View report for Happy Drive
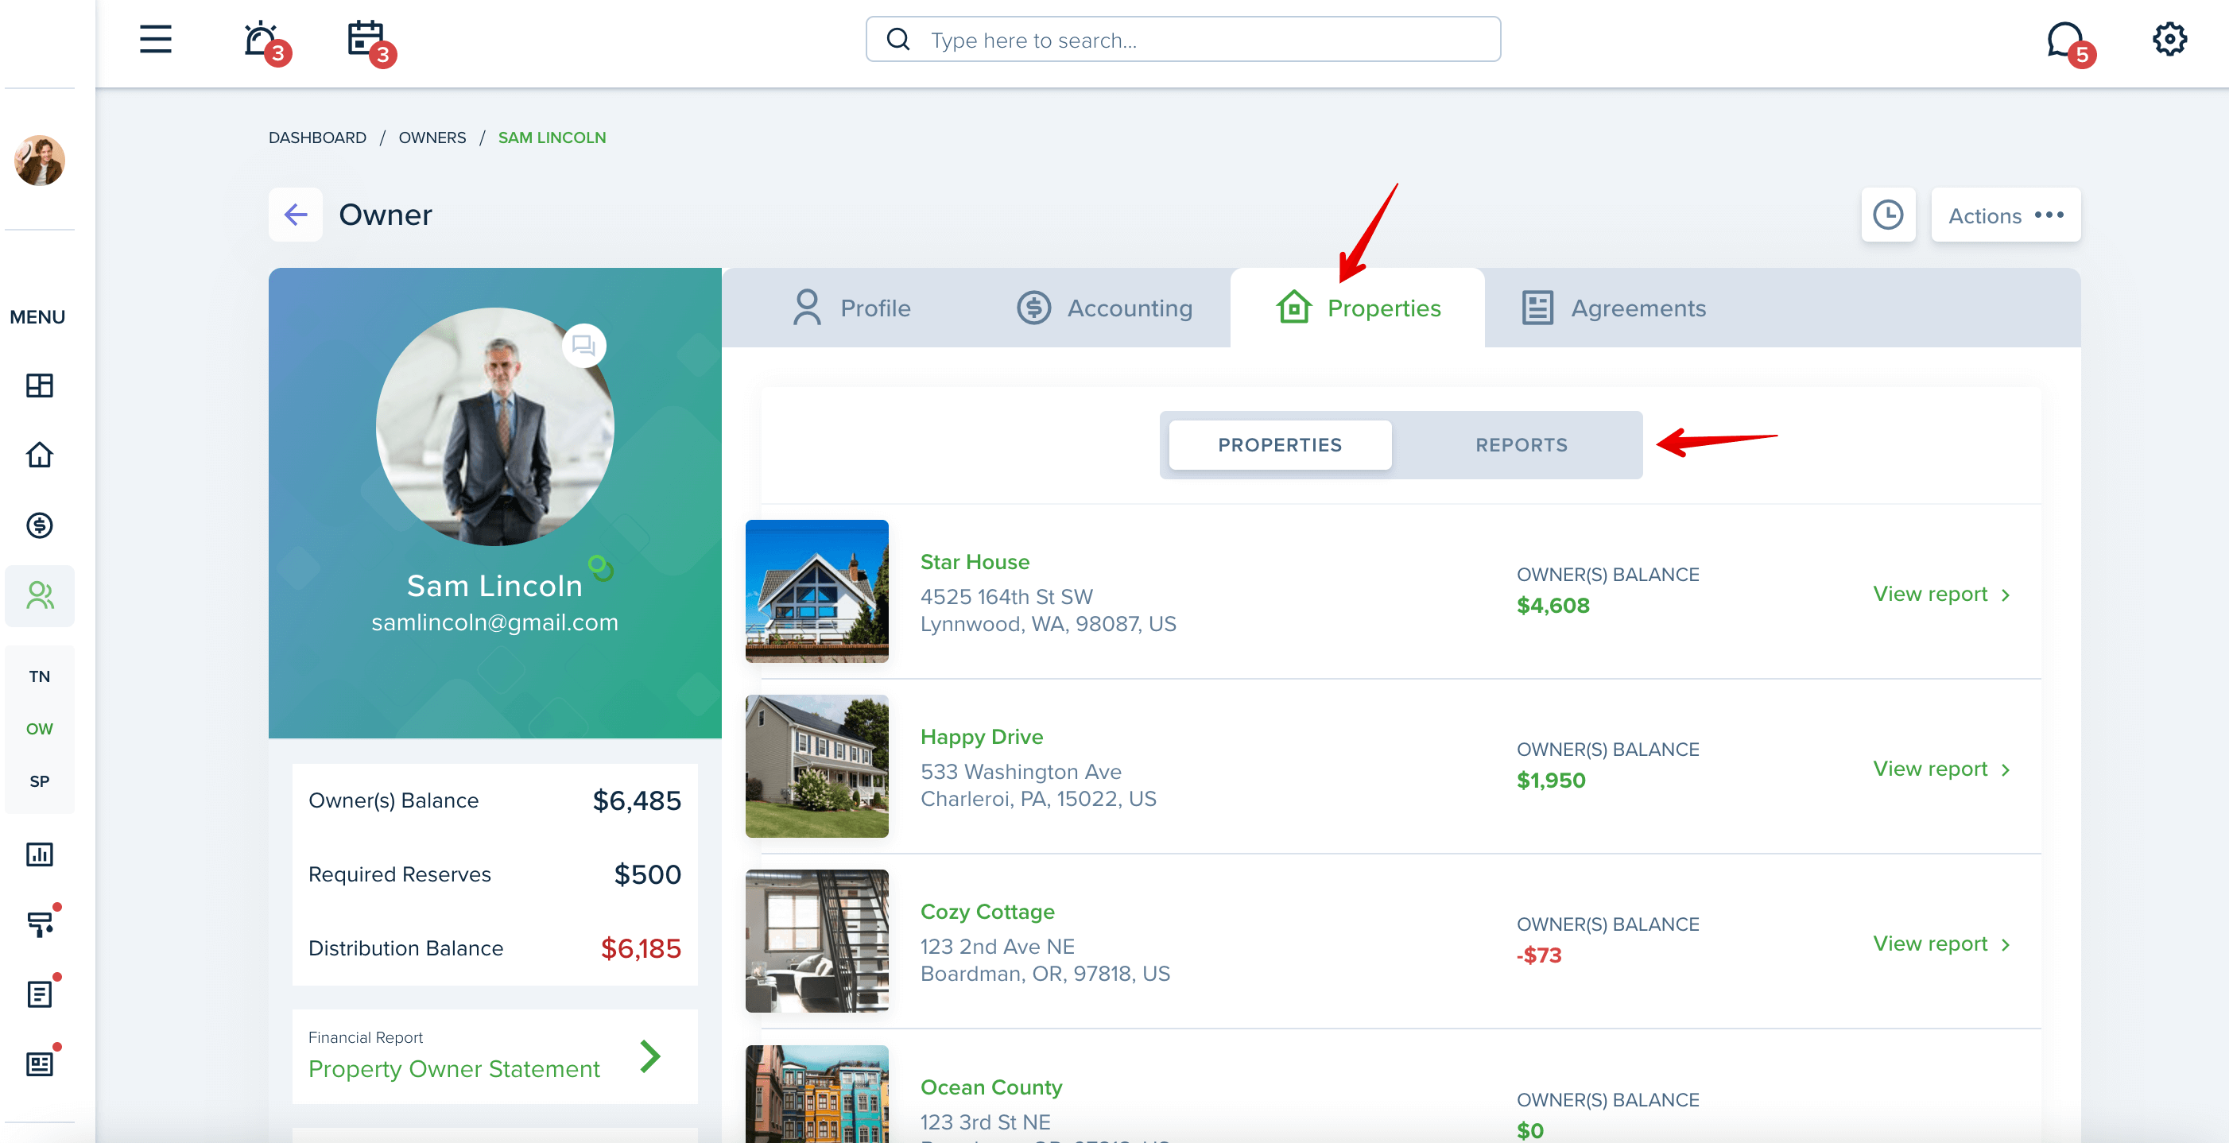 point(1941,769)
